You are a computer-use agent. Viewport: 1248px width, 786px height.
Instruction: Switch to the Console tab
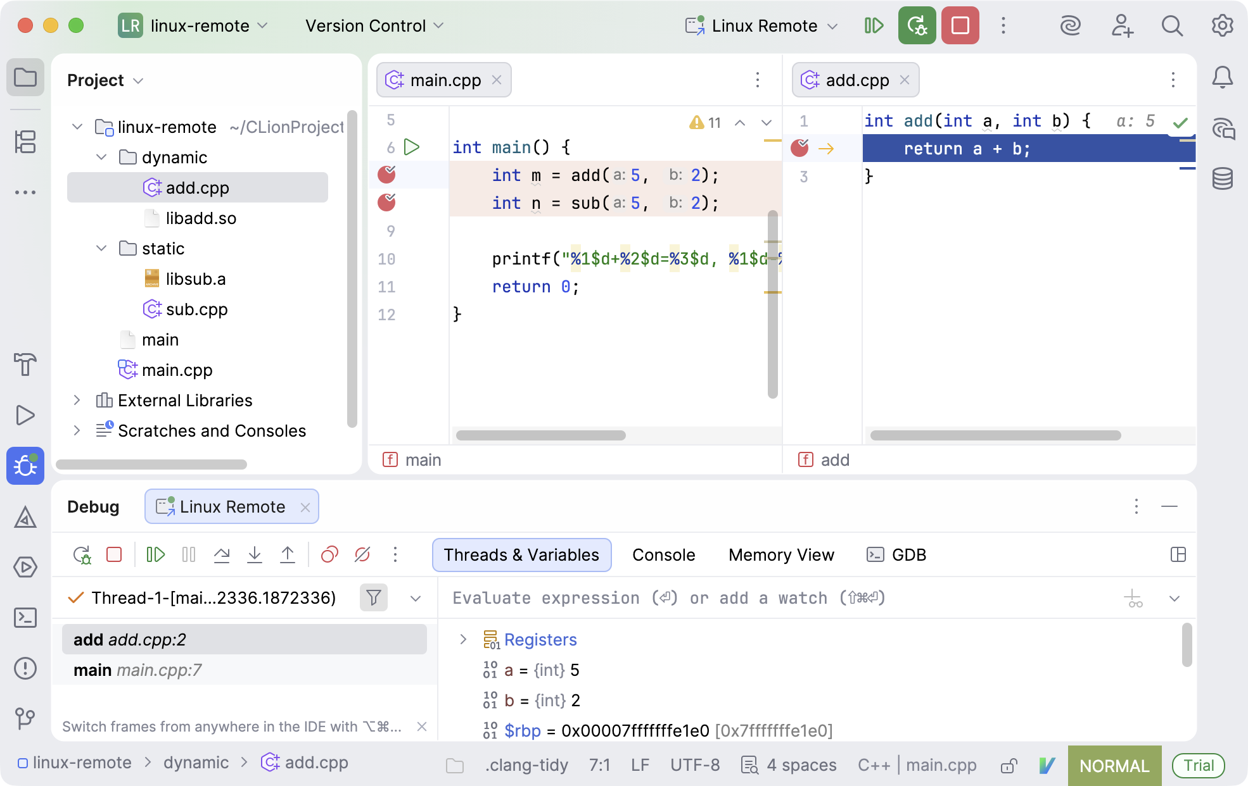pyautogui.click(x=663, y=555)
